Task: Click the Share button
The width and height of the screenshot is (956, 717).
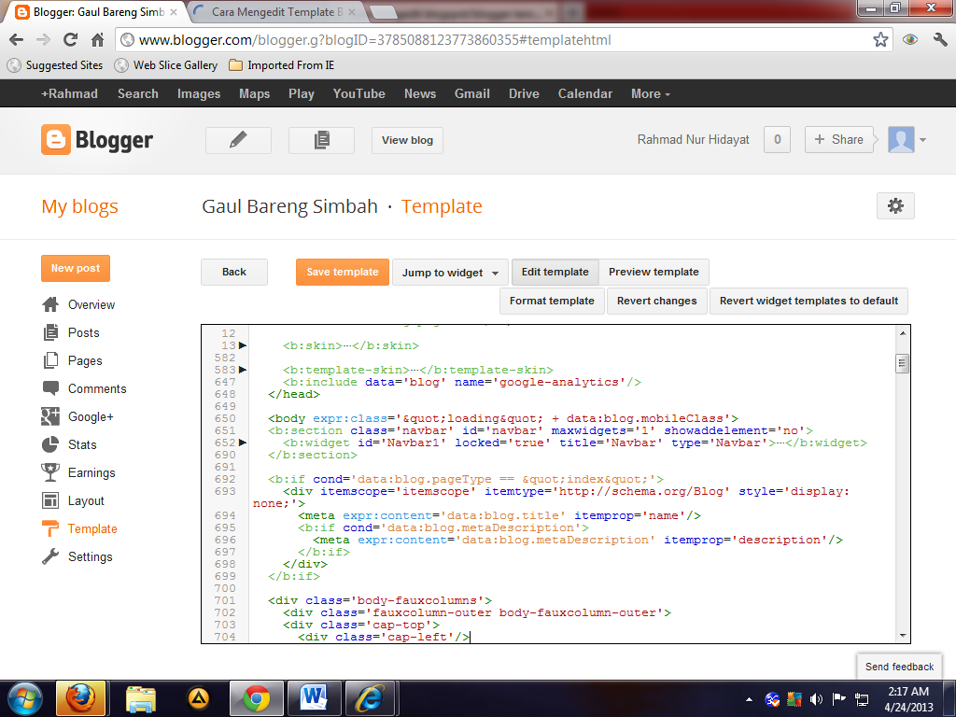Action: (839, 140)
